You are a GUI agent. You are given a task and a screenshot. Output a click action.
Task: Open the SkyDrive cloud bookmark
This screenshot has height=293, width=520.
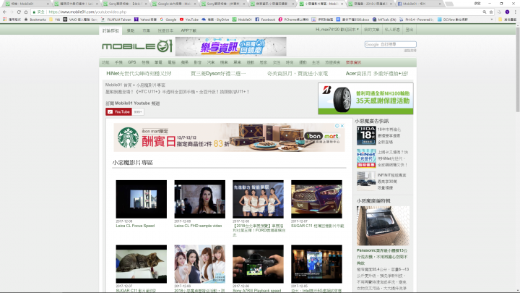point(215,20)
